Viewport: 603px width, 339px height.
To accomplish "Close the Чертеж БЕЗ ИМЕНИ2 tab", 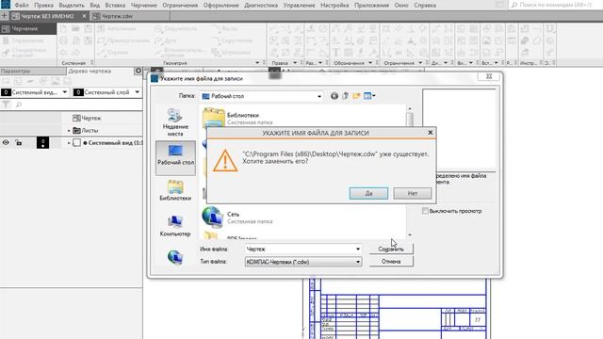I will 84,17.
